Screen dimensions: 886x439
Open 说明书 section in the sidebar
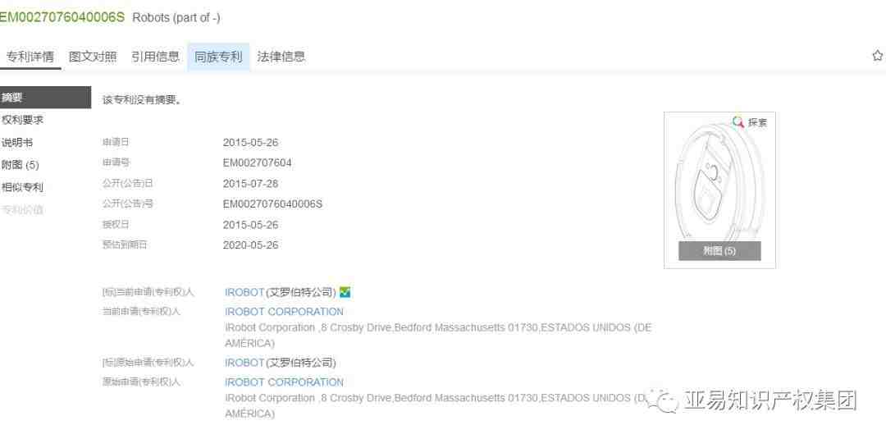point(17,143)
